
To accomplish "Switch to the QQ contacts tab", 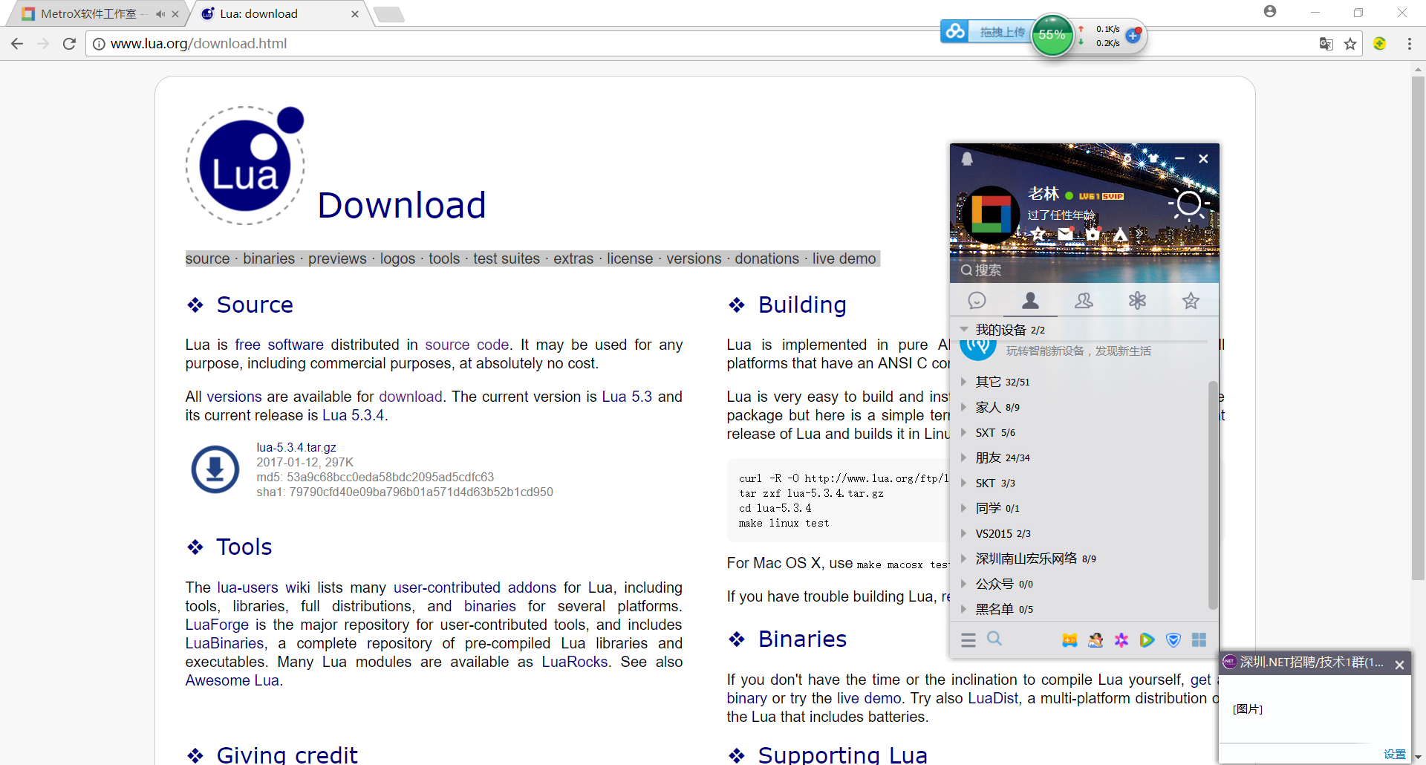I will click(1030, 301).
